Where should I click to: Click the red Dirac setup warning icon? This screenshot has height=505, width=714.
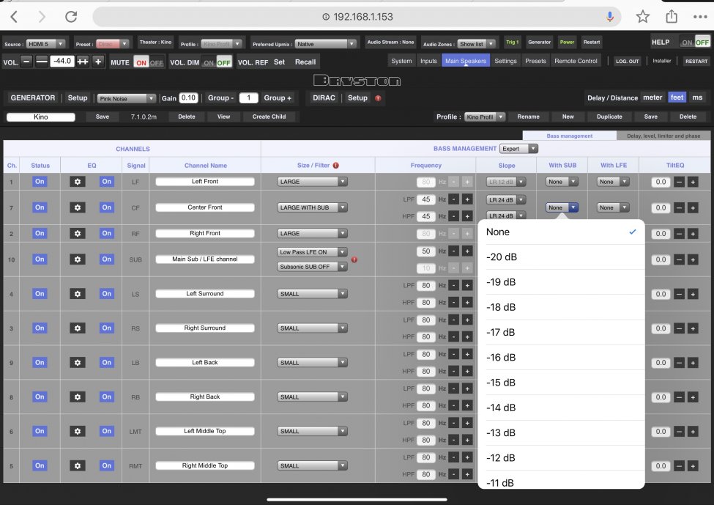pos(378,98)
